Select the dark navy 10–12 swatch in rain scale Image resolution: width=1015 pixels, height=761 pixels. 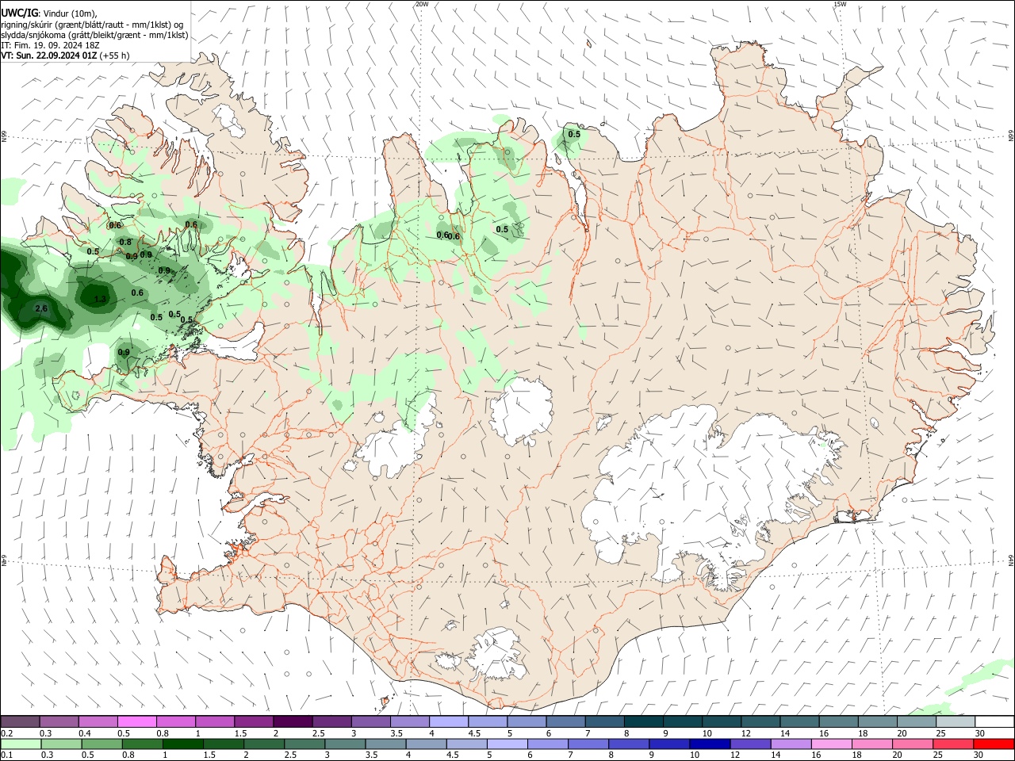click(x=709, y=744)
